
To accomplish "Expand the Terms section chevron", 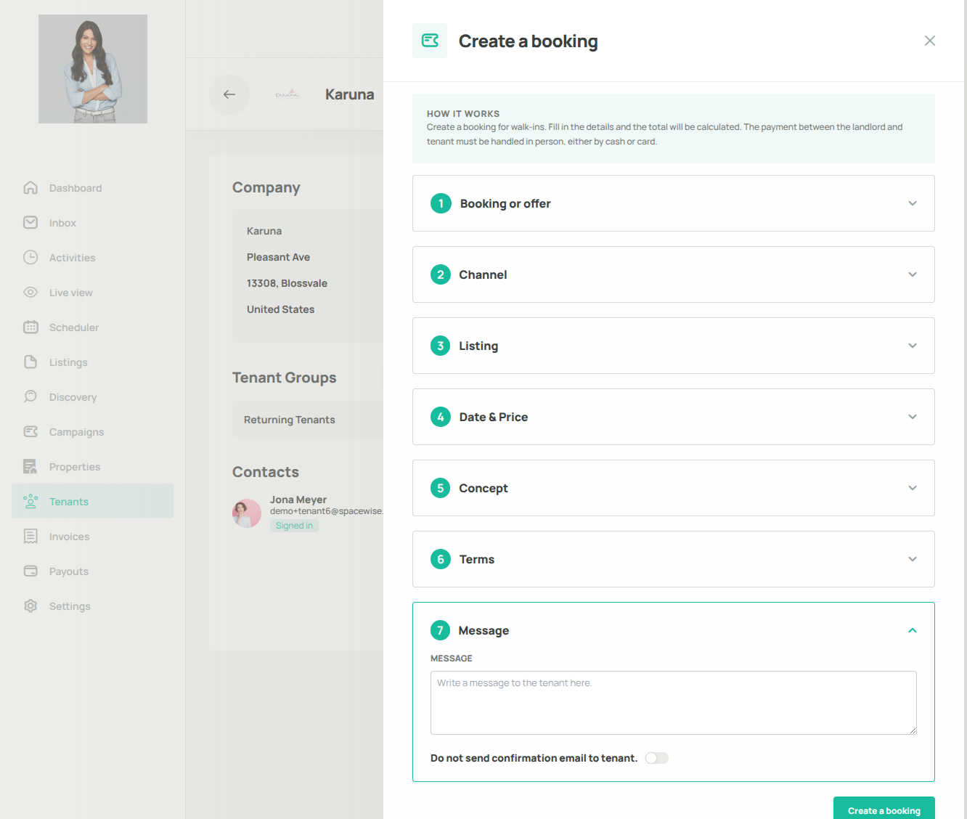I will coord(913,559).
